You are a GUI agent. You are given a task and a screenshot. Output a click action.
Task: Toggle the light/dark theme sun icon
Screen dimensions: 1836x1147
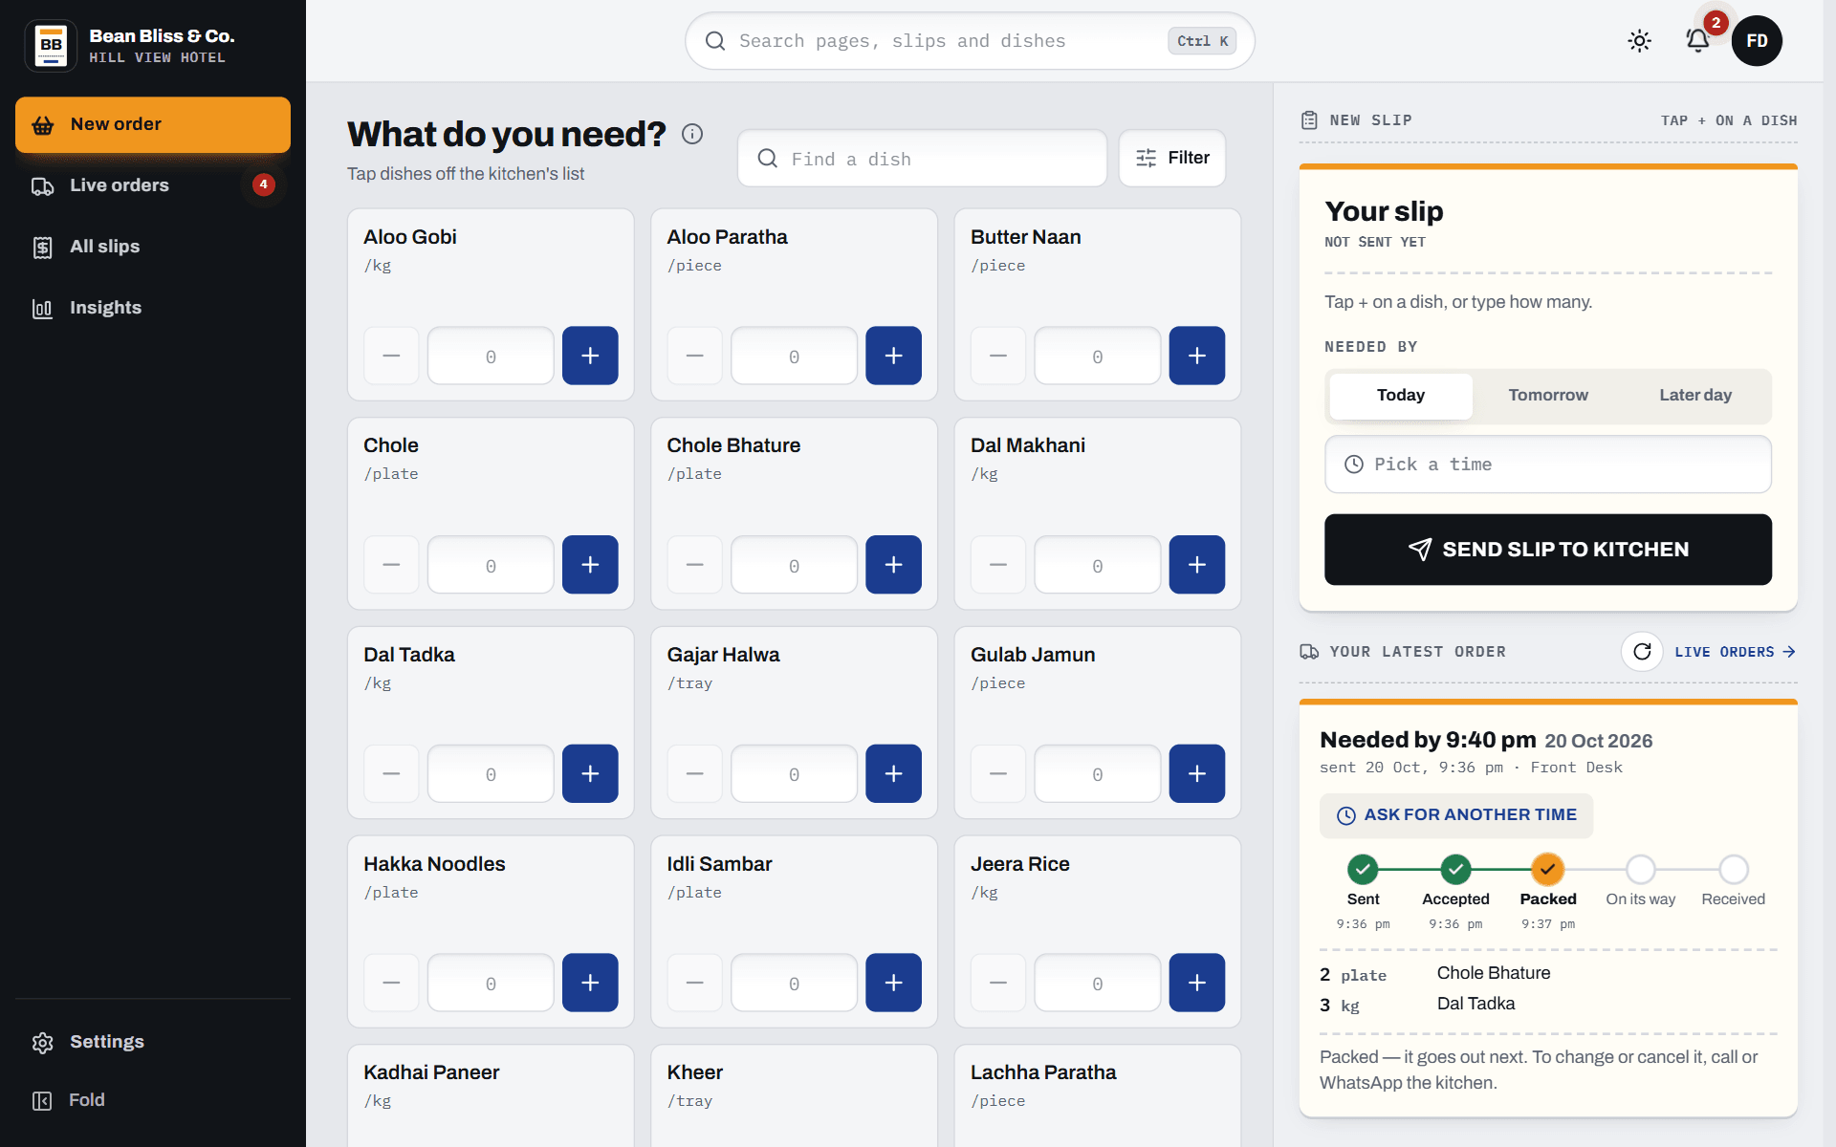pos(1639,41)
